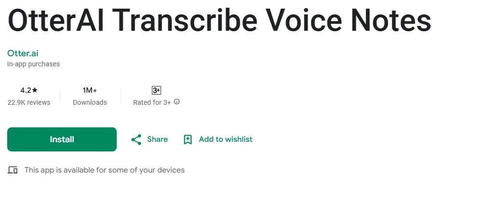Click the share network icon
The width and height of the screenshot is (489, 211).
[136, 139]
